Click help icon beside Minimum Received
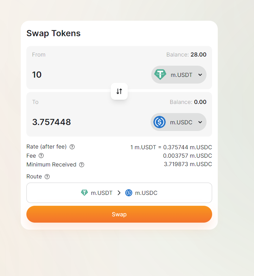254x276 pixels. pyautogui.click(x=82, y=164)
